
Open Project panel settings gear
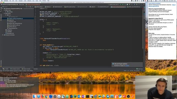tap(30, 7)
